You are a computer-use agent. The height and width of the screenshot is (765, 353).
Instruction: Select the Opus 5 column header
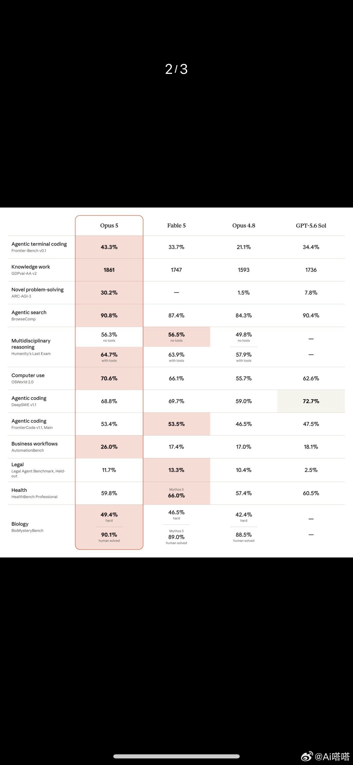(109, 225)
